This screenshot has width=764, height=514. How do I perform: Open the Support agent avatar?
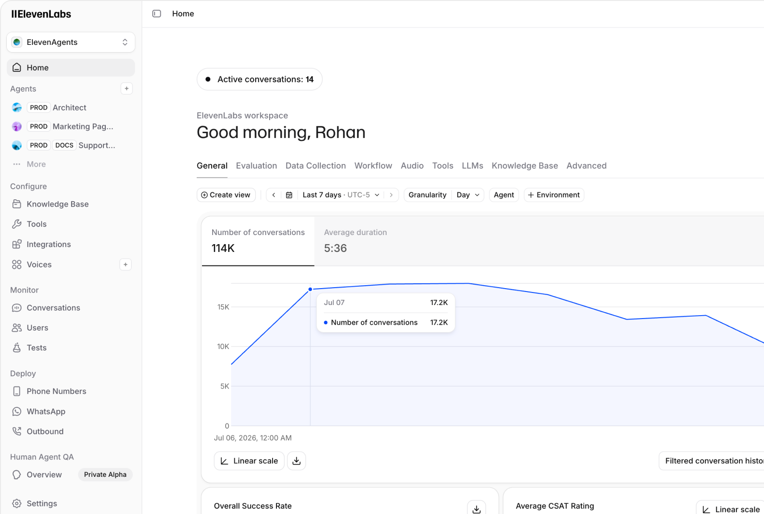click(x=17, y=145)
